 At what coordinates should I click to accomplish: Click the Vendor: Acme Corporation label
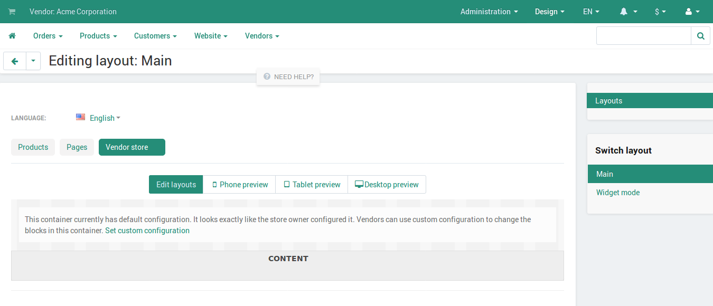[x=73, y=12]
